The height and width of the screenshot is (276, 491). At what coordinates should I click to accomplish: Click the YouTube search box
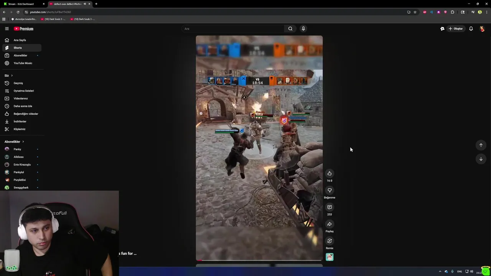coord(232,29)
